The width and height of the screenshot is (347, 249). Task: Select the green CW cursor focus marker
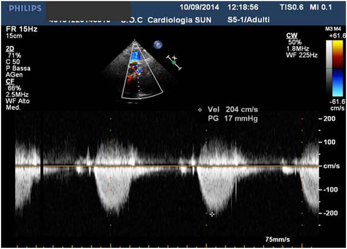pos(173,63)
